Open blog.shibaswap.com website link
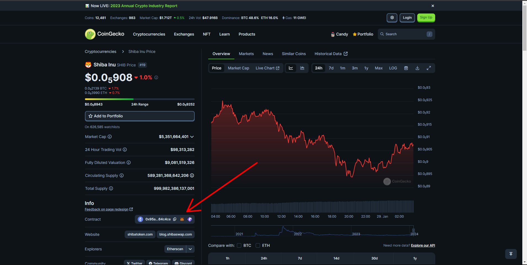The height and width of the screenshot is (265, 527). click(176, 234)
